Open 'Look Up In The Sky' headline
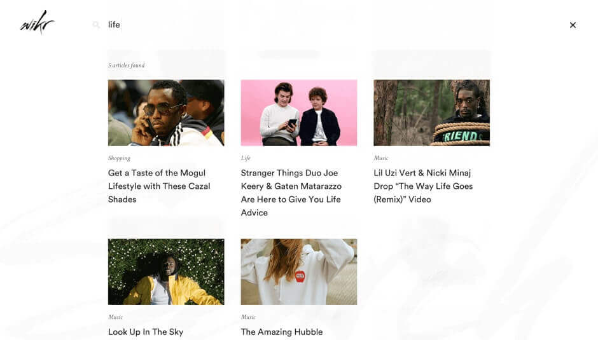Viewport: 598px width, 340px height. pos(146,332)
